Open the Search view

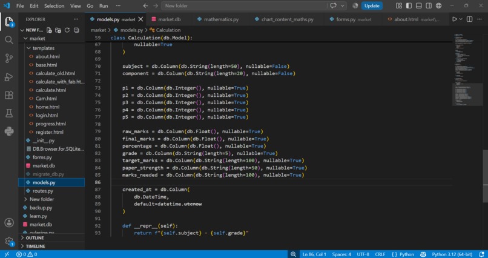click(8, 40)
